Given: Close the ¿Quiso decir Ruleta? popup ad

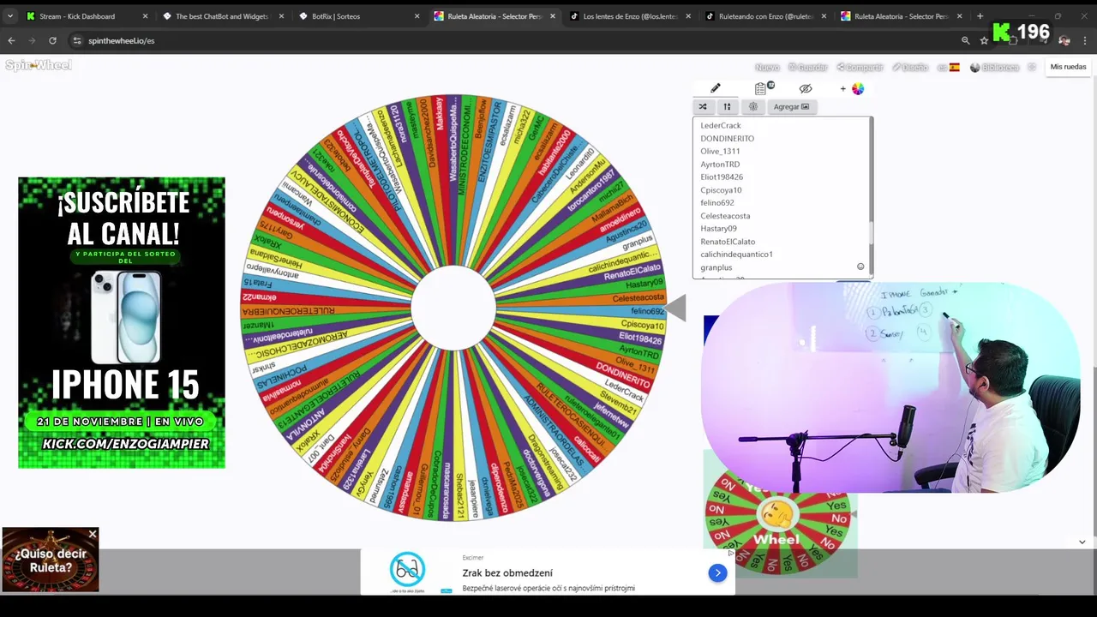Looking at the screenshot, I should click(93, 534).
